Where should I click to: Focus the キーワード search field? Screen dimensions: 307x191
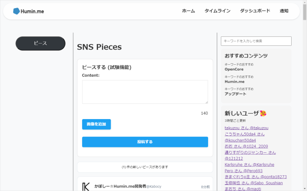pyautogui.click(x=256, y=41)
